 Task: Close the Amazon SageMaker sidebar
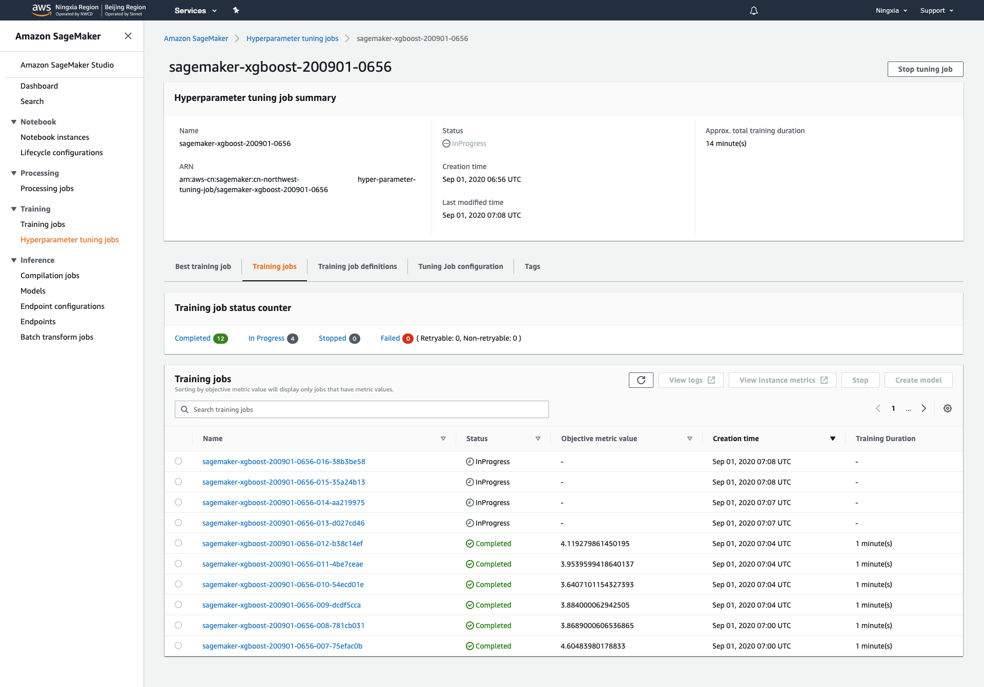pyautogui.click(x=128, y=36)
